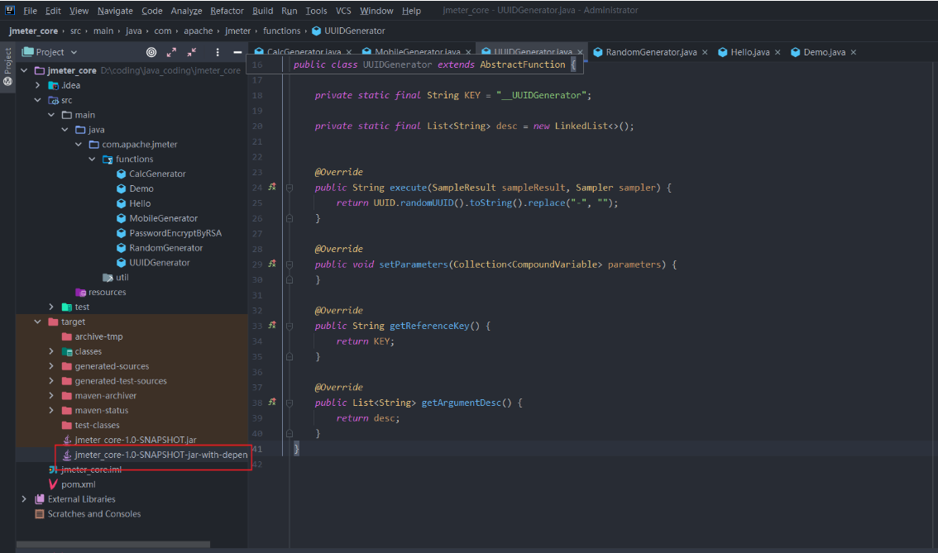Select the jar-with-dependencies file
938x553 pixels.
[161, 455]
